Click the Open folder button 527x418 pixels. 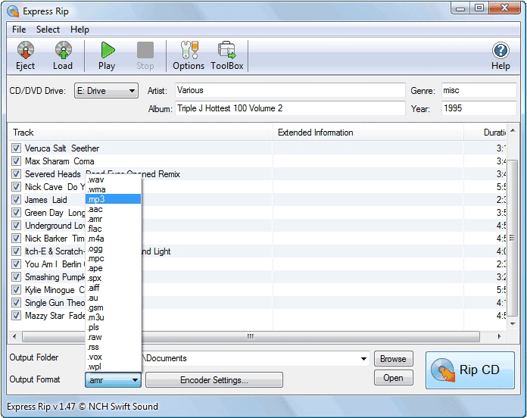(x=393, y=378)
